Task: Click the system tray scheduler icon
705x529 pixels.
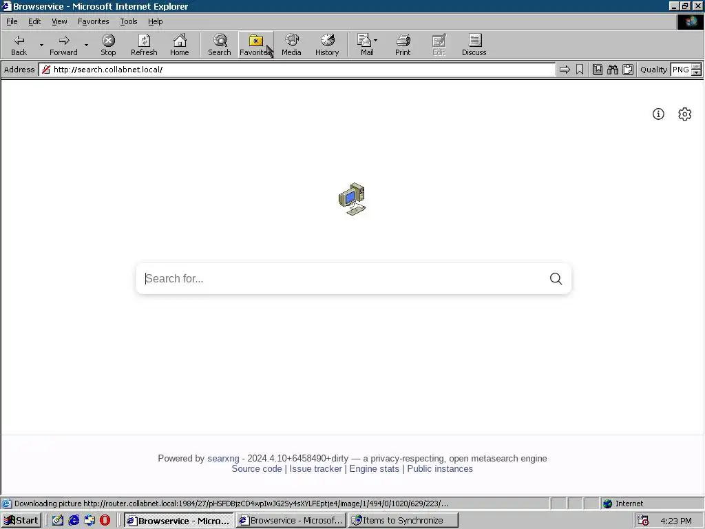Action: 644,521
